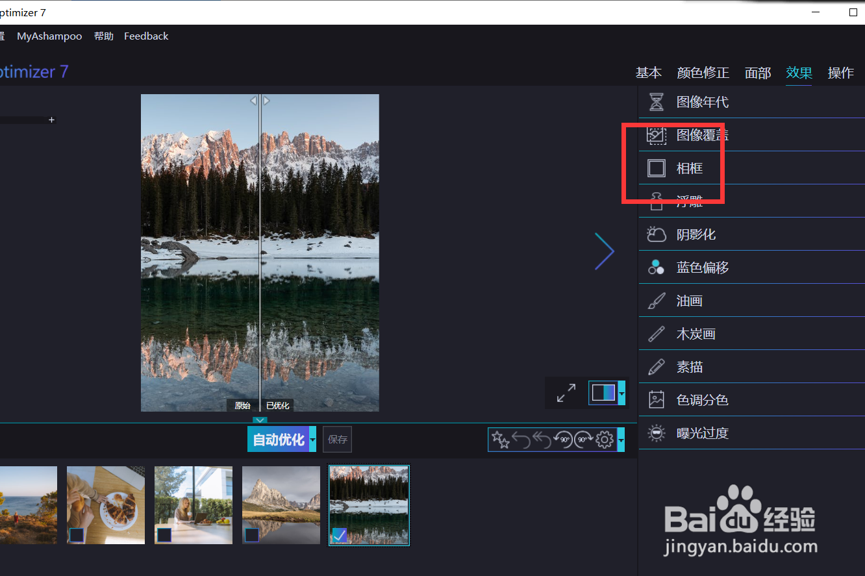Open the 色调分色 picture icon

pyautogui.click(x=657, y=400)
